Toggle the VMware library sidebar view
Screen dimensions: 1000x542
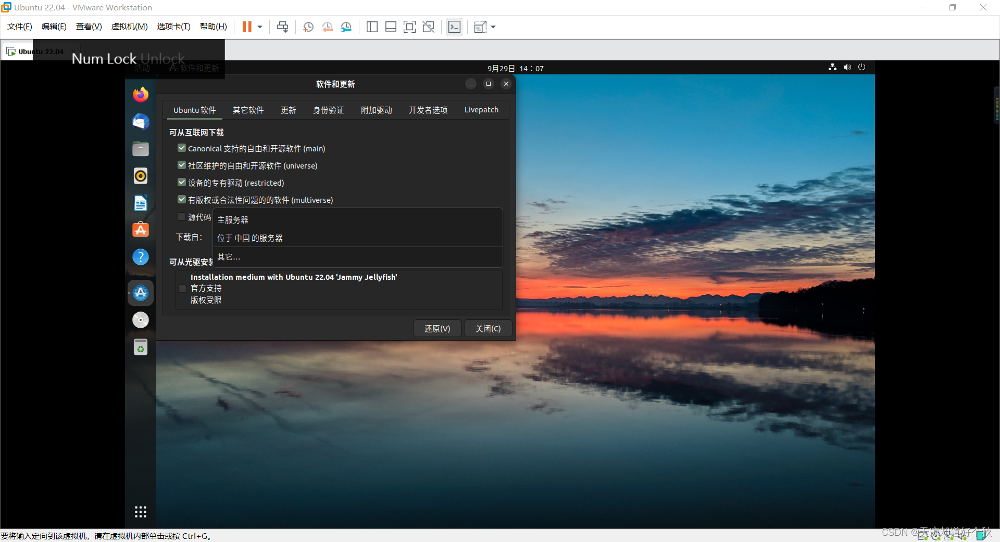[x=372, y=27]
